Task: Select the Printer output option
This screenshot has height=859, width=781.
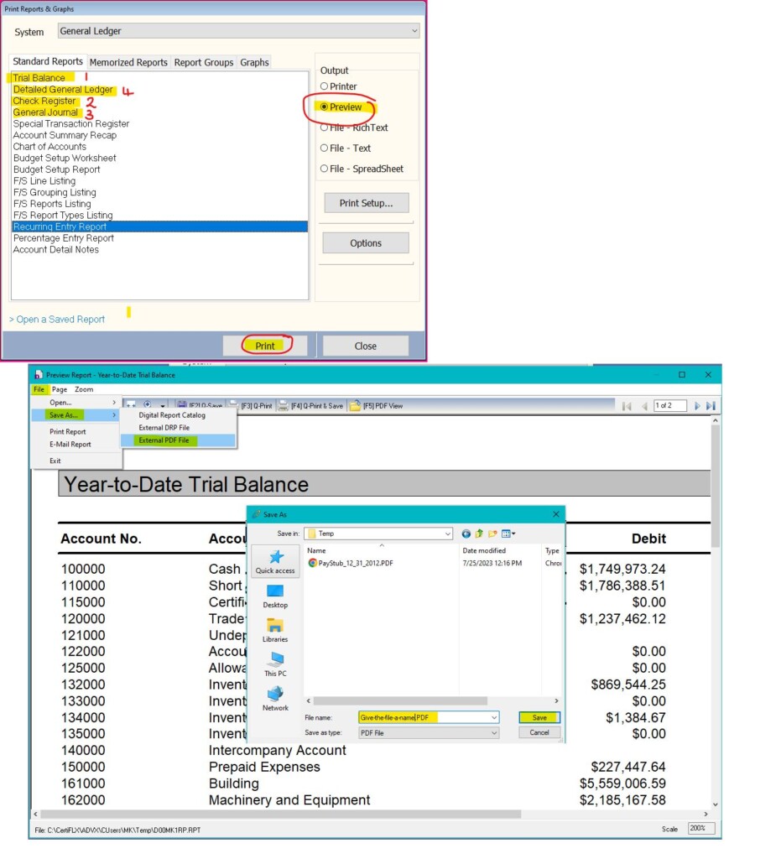Action: (325, 85)
